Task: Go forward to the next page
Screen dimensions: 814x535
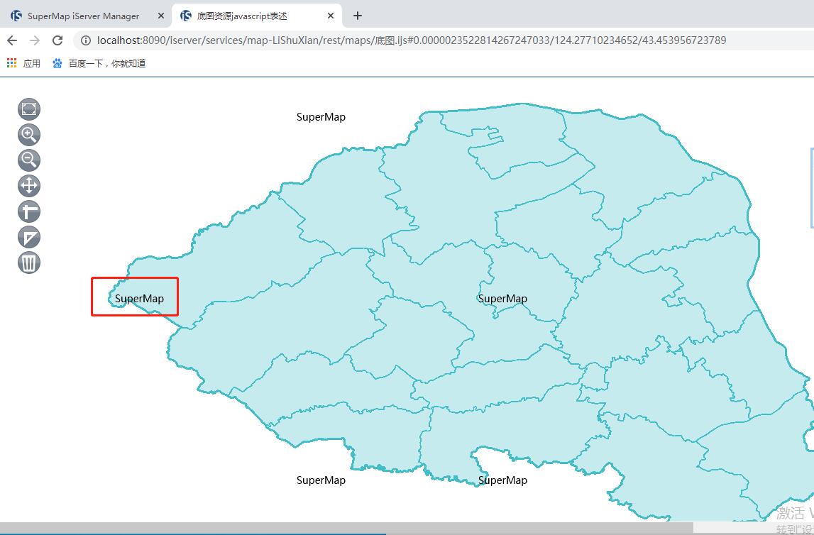Action: point(35,40)
